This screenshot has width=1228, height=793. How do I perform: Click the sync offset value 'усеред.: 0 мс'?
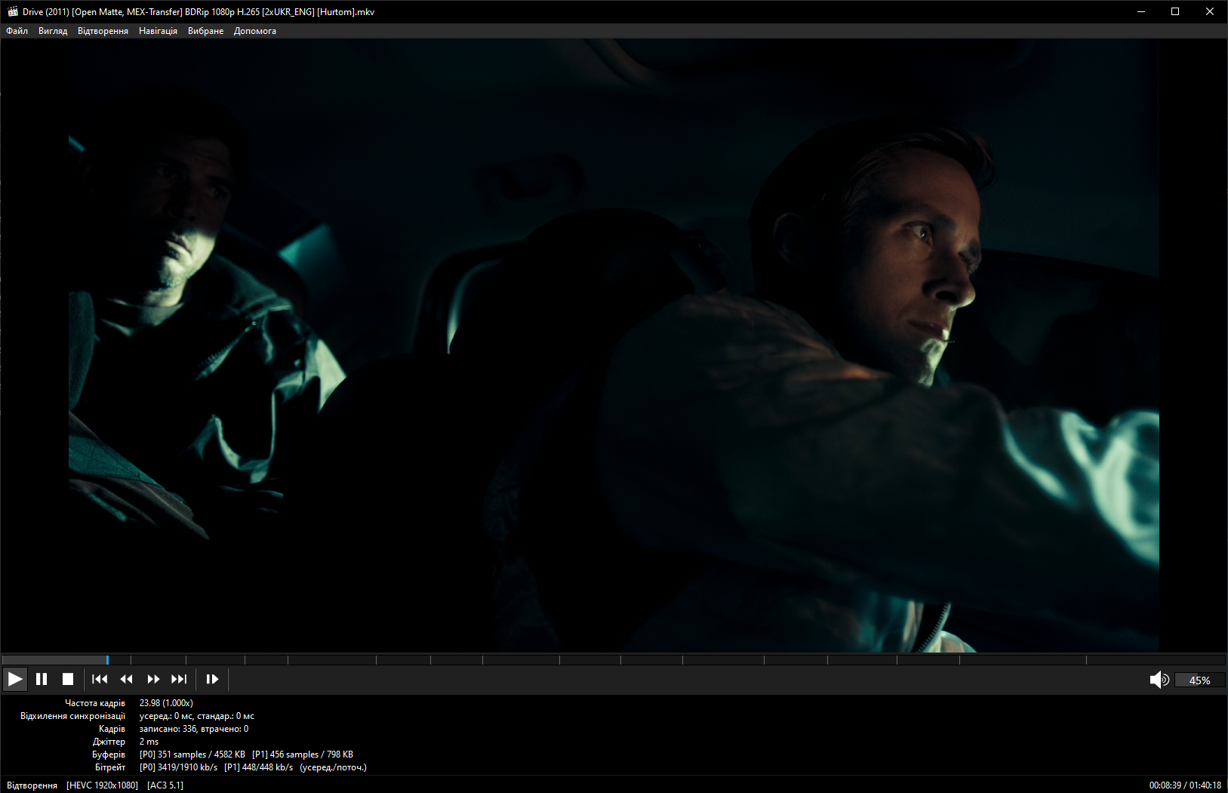click(x=166, y=716)
